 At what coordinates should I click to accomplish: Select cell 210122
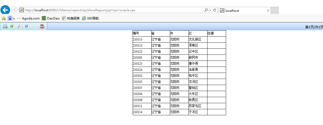click(142, 52)
